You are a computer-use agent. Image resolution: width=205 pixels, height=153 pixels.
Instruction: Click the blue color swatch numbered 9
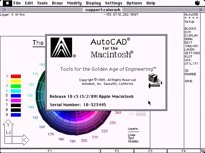16,115
